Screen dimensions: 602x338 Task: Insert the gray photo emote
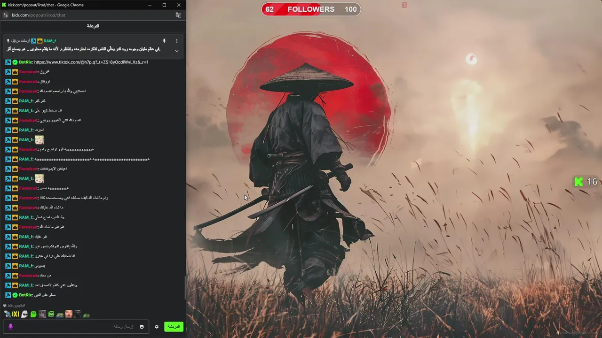click(42, 314)
